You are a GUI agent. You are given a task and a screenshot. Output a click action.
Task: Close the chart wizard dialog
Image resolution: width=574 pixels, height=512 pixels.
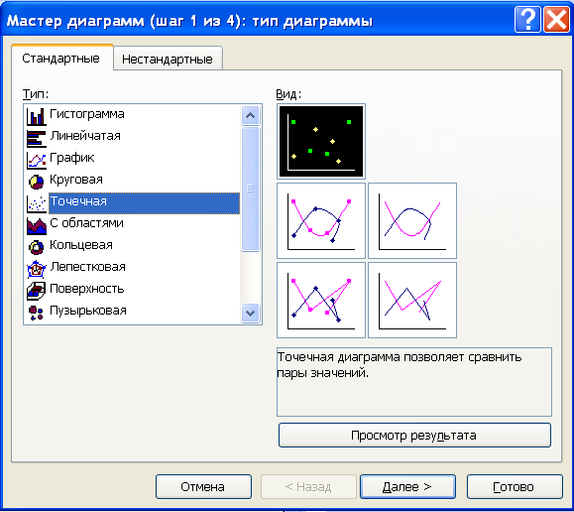coord(556,20)
